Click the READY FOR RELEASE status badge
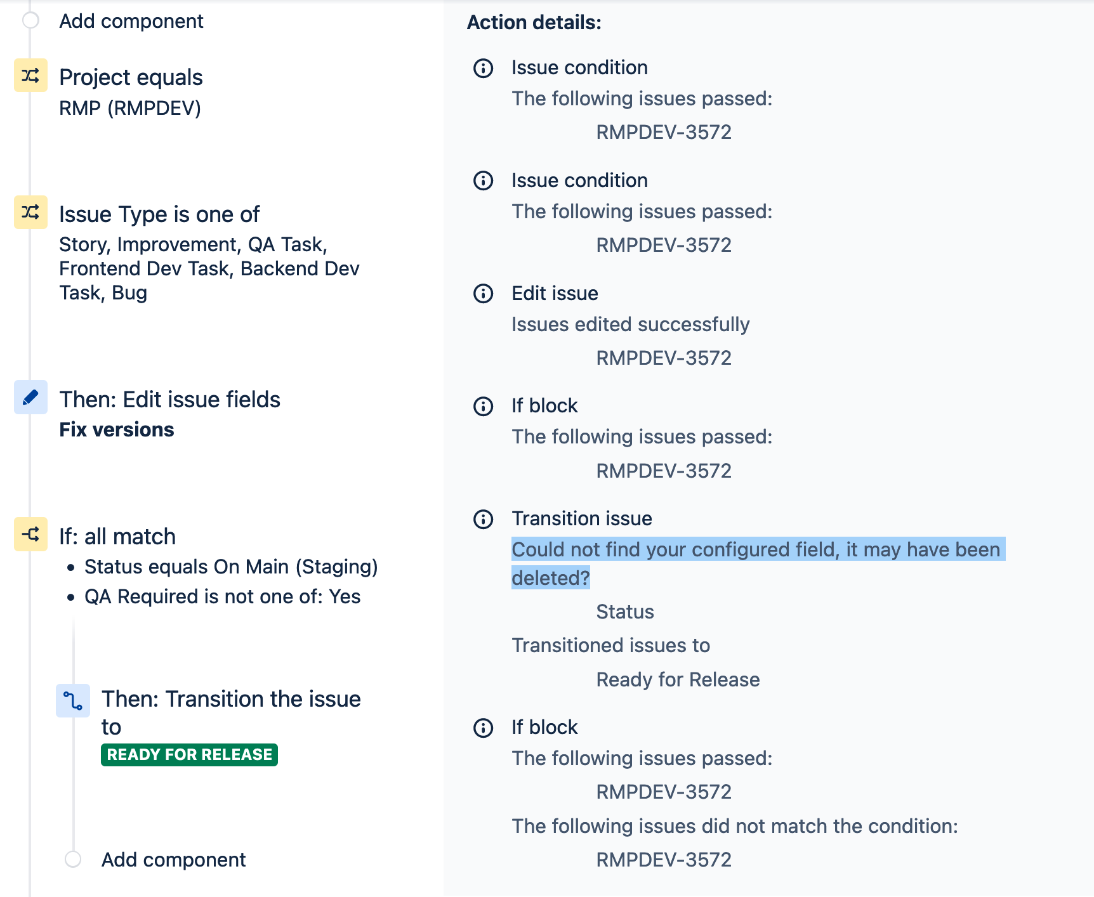 click(189, 755)
